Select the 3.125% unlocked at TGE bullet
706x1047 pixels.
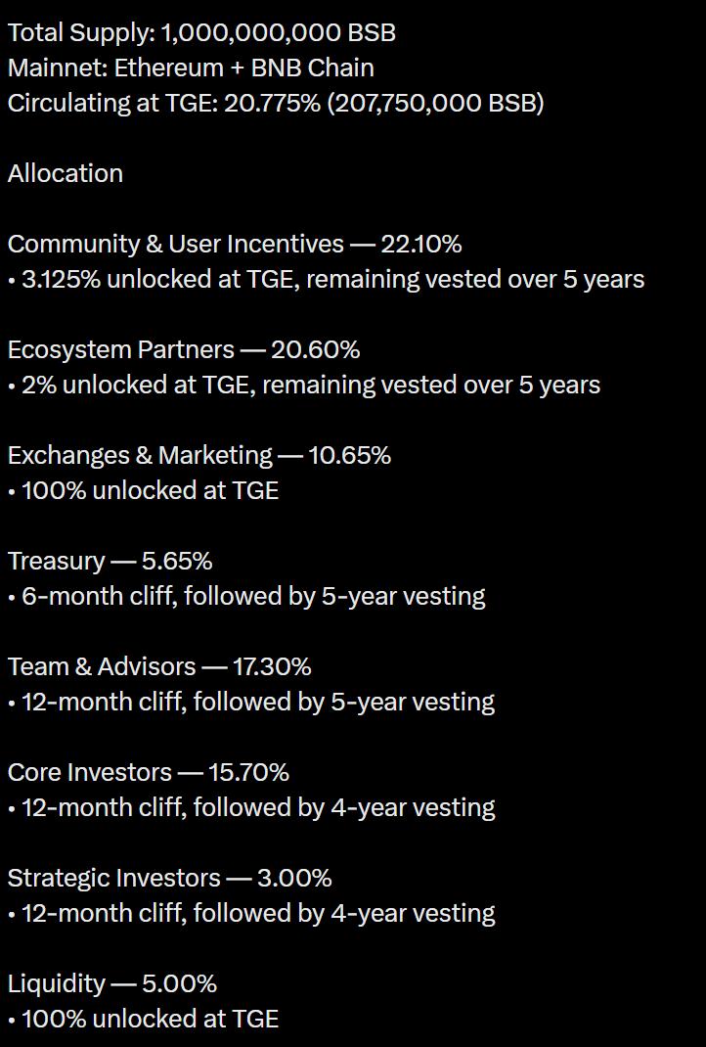pyautogui.click(x=327, y=279)
